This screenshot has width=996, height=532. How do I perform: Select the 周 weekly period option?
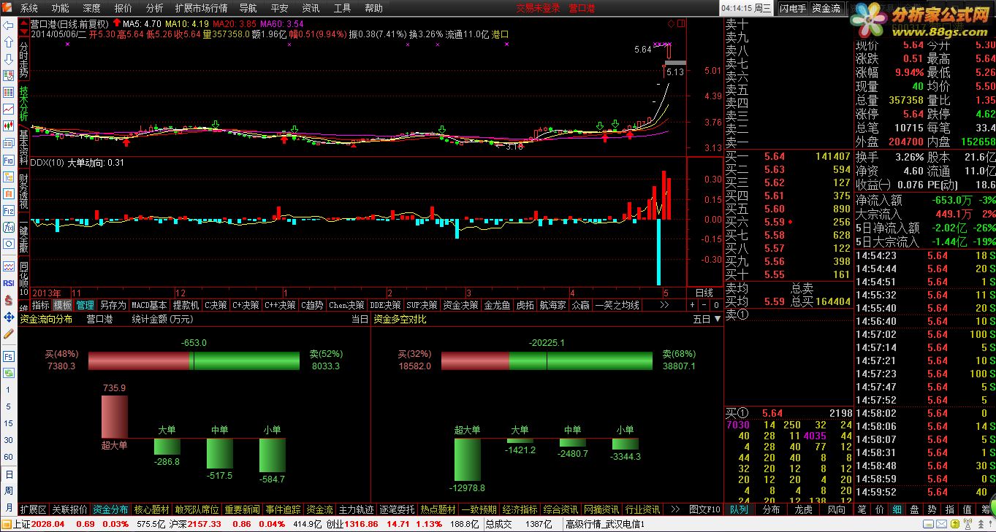pos(8,490)
